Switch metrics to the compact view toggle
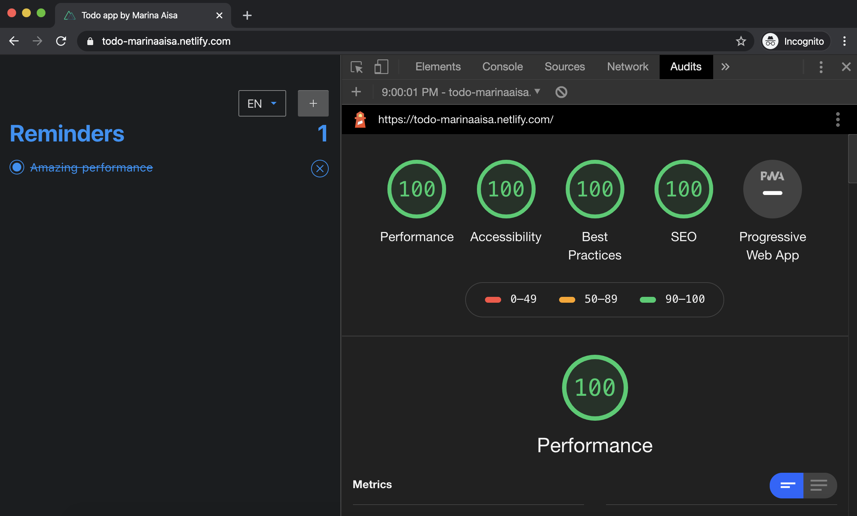 tap(787, 485)
